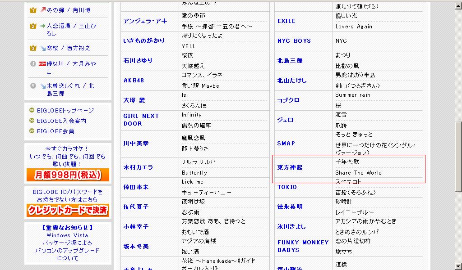This screenshot has height=270, width=462.
Task: Open artist 伍代夏子
Action: pyautogui.click(x=136, y=207)
